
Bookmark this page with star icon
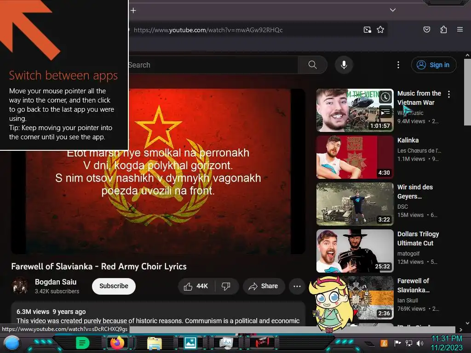380,30
